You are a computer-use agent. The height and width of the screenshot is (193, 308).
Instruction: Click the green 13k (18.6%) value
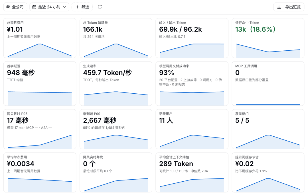coord(255,29)
